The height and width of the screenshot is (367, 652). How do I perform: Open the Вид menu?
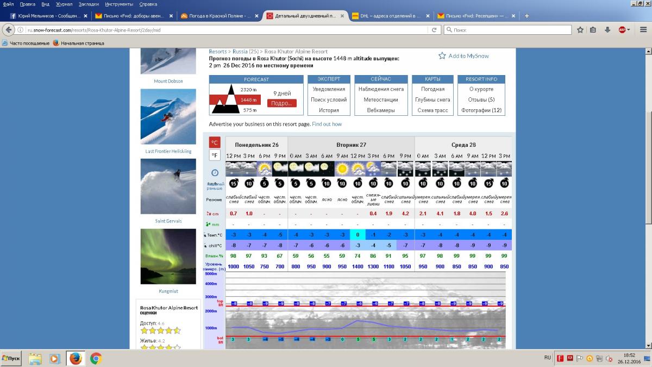tap(46, 4)
